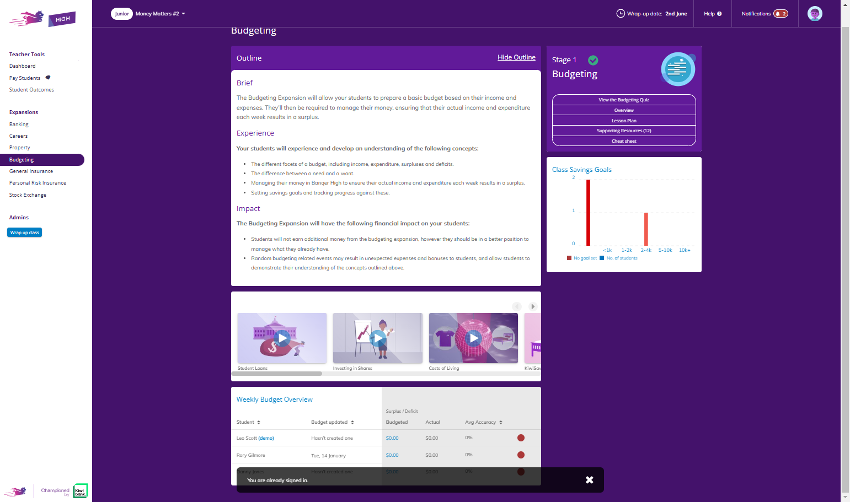
Task: Open the Lesson Plan
Action: tap(624, 121)
